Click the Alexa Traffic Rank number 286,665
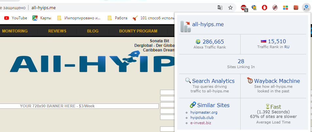This screenshot has width=312, height=132. (213, 41)
